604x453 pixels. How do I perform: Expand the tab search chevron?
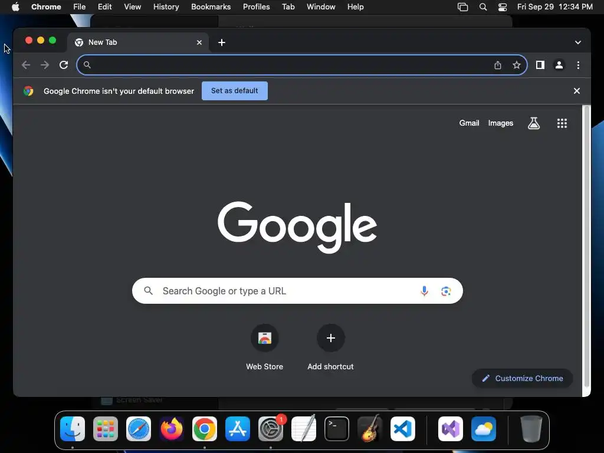[578, 42]
